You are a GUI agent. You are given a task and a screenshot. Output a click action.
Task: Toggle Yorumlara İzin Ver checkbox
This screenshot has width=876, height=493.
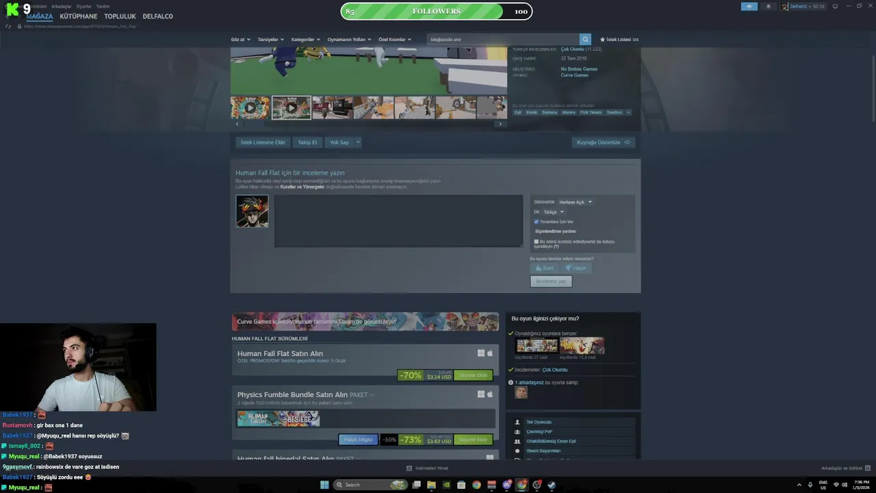(536, 222)
